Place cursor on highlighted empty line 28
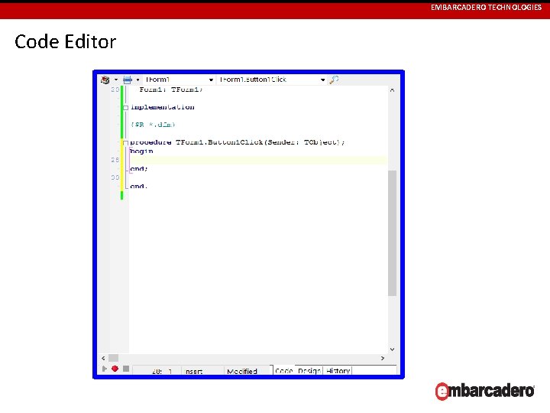550x413 pixels. coord(258,160)
